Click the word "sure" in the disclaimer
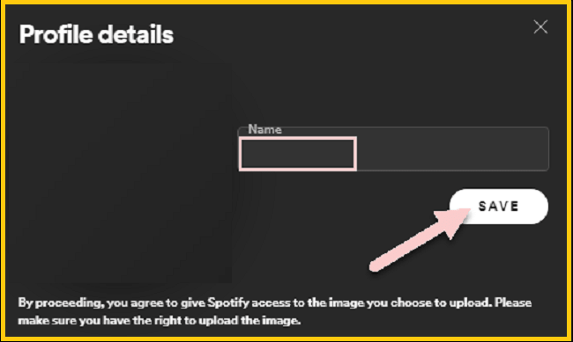The height and width of the screenshot is (342, 573). coord(63,321)
